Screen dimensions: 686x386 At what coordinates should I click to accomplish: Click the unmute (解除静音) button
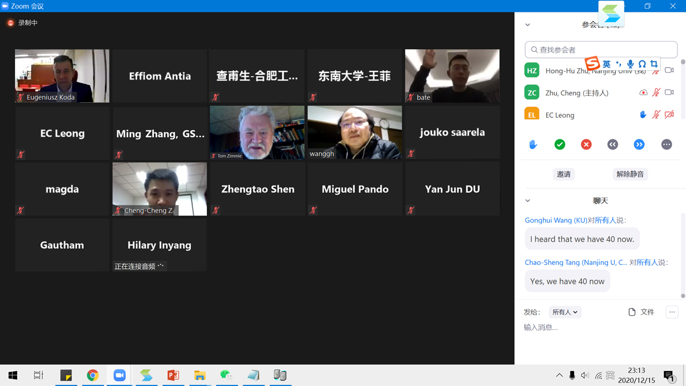tap(630, 174)
